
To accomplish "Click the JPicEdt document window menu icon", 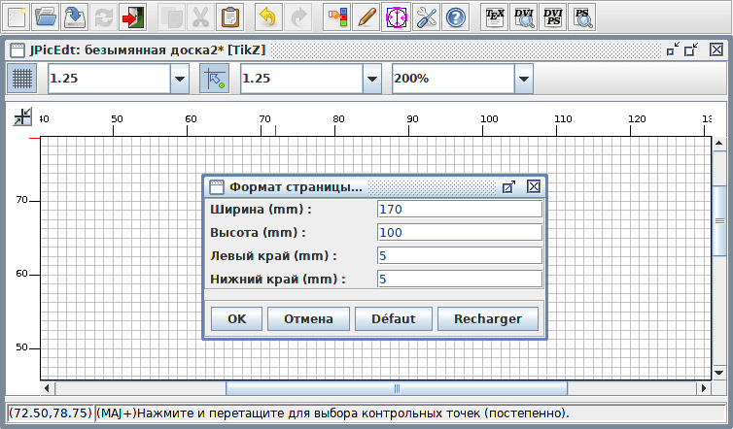I will click(x=17, y=49).
